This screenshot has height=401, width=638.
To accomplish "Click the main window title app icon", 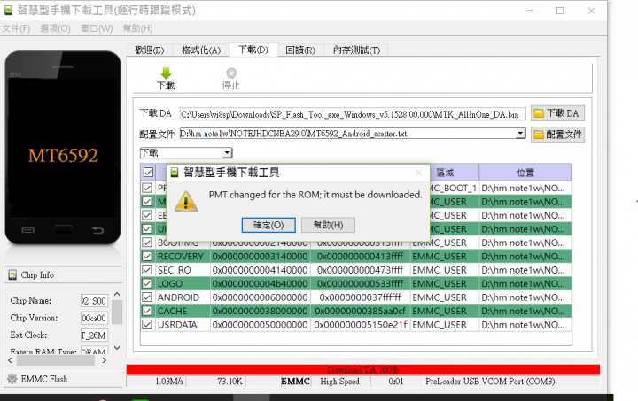I will (x=8, y=10).
